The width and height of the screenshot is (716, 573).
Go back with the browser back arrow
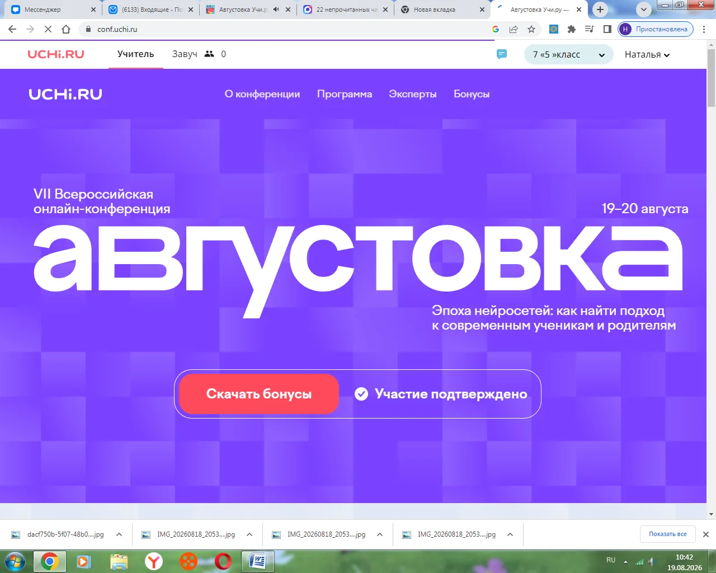tap(12, 29)
